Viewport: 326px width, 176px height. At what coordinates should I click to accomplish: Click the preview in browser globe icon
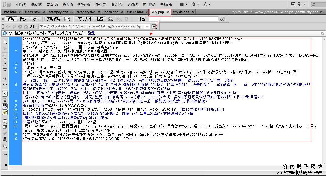click(110, 19)
